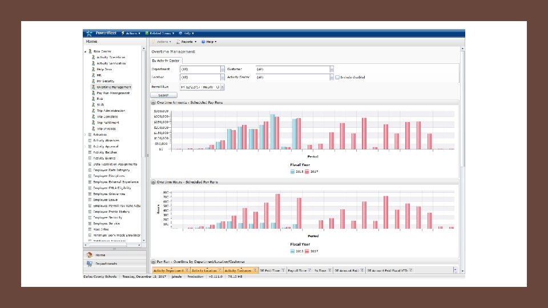Click the 2017 pink legend swatch in Amounts chart
This screenshot has width=548, height=308.
[307, 172]
